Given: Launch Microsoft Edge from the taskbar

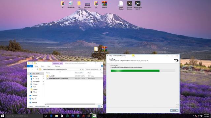Looking at the screenshot, I should [51, 116].
